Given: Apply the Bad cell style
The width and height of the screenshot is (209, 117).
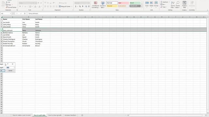Looking at the screenshot, I should pyautogui.click(x=123, y=3).
